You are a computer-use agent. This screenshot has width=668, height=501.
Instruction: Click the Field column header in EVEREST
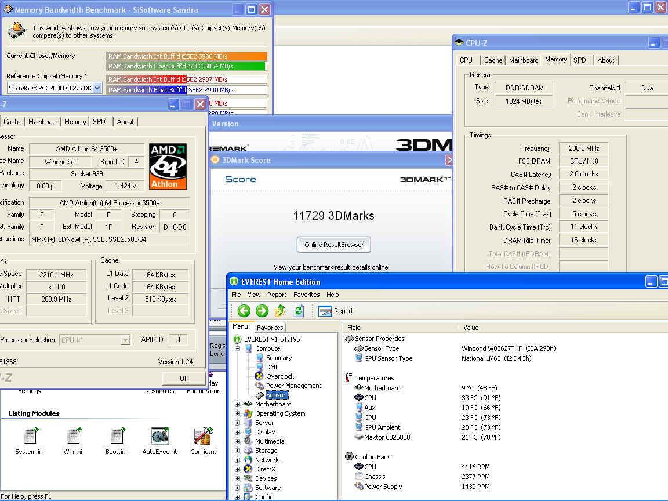(x=400, y=328)
